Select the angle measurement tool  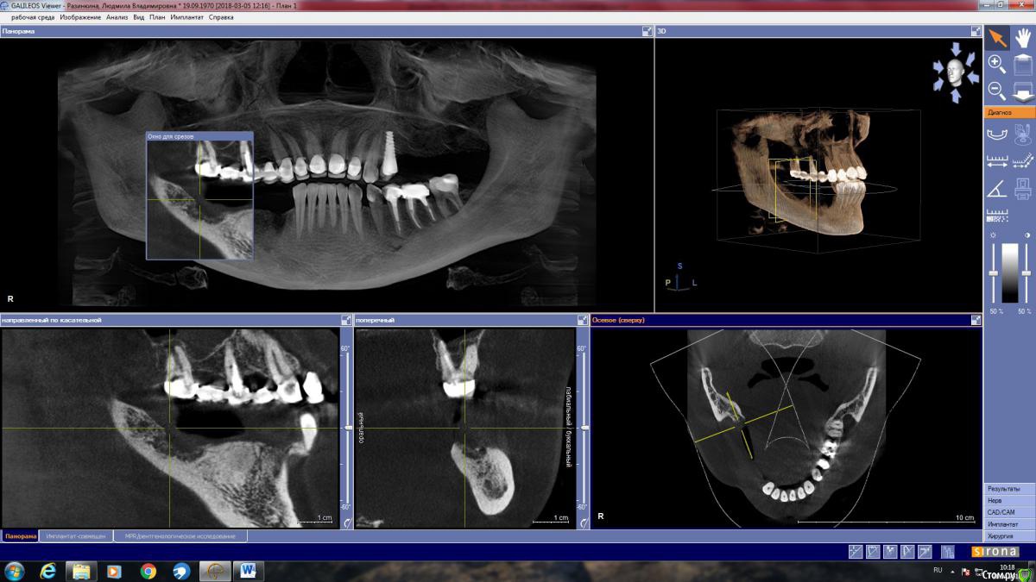(996, 188)
